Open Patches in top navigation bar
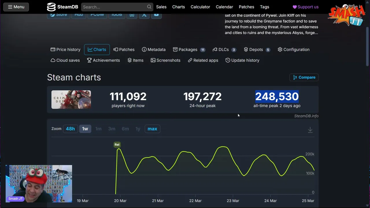370x208 pixels. (246, 7)
